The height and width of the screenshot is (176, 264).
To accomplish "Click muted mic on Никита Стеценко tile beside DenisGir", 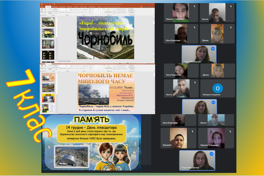I will pos(230,132).
